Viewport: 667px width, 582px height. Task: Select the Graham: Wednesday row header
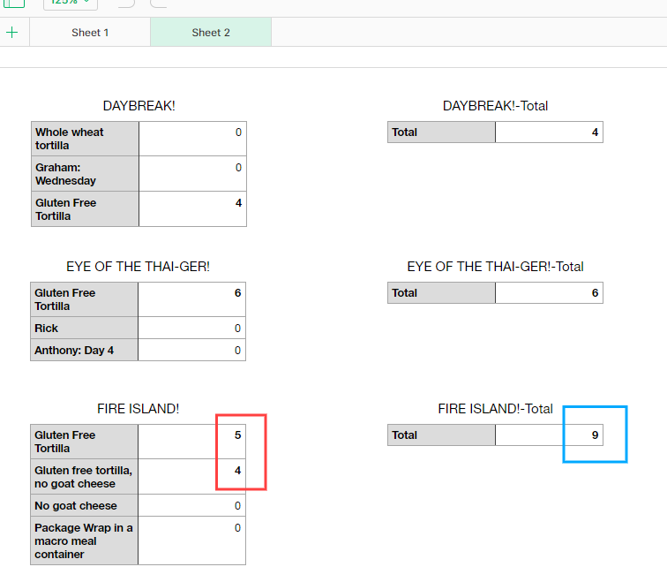point(85,174)
